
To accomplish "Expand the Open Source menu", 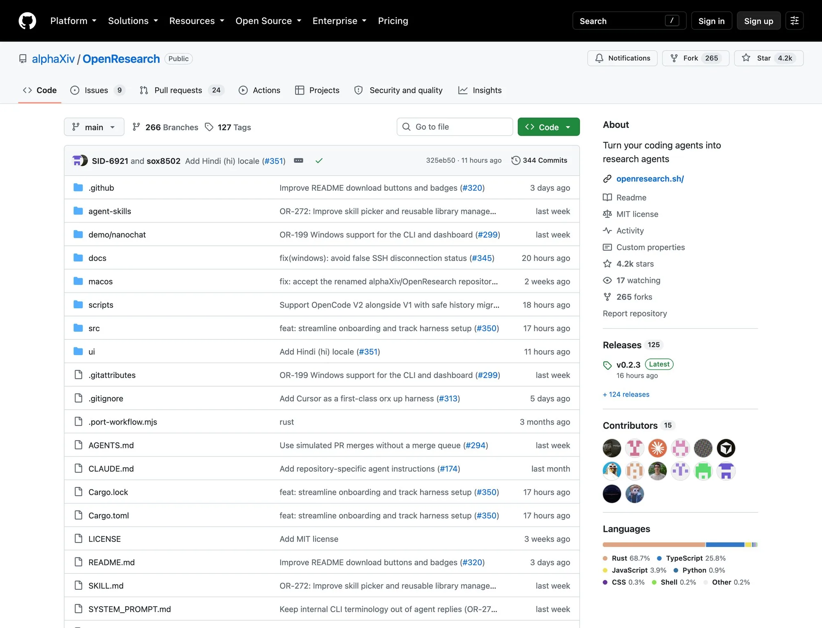I will coord(268,21).
